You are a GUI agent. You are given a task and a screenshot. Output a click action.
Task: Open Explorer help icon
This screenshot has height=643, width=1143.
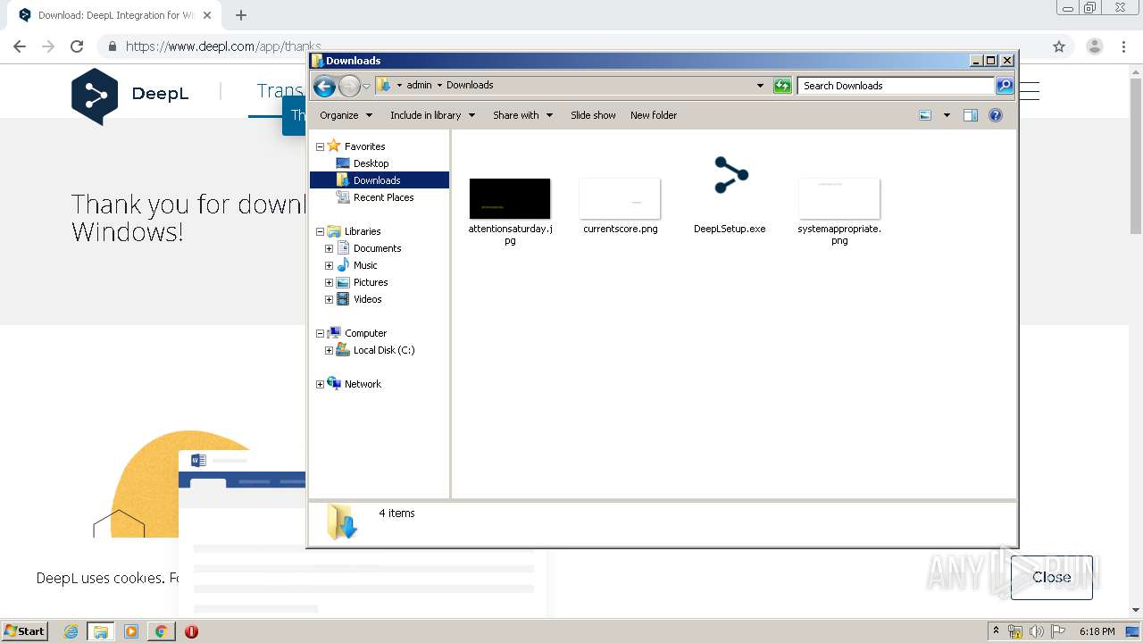[x=996, y=115]
